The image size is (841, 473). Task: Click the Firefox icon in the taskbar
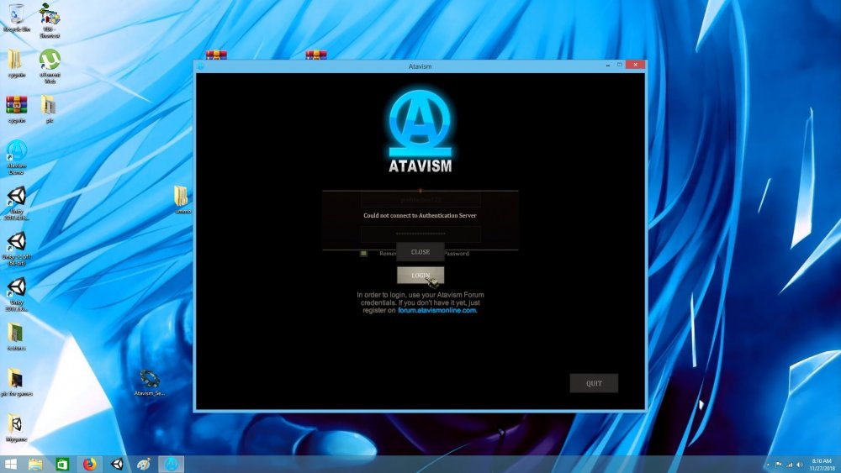click(x=89, y=464)
